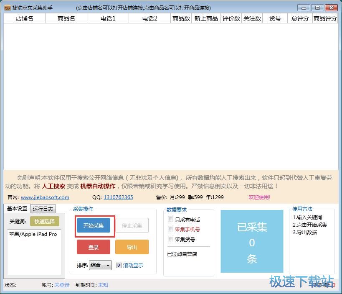The width and height of the screenshot is (342, 294).
Task: Click the 售价 pricing text 月:299
Action: 177,197
